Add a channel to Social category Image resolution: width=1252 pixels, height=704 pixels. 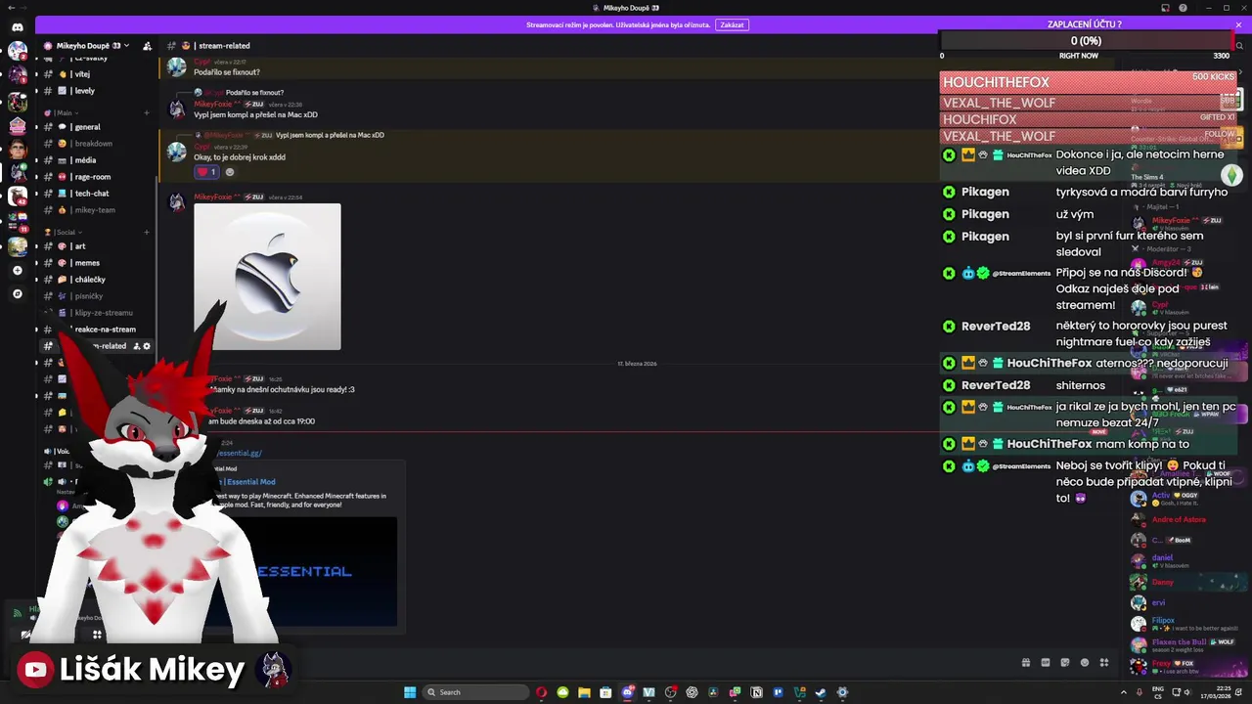tap(147, 233)
